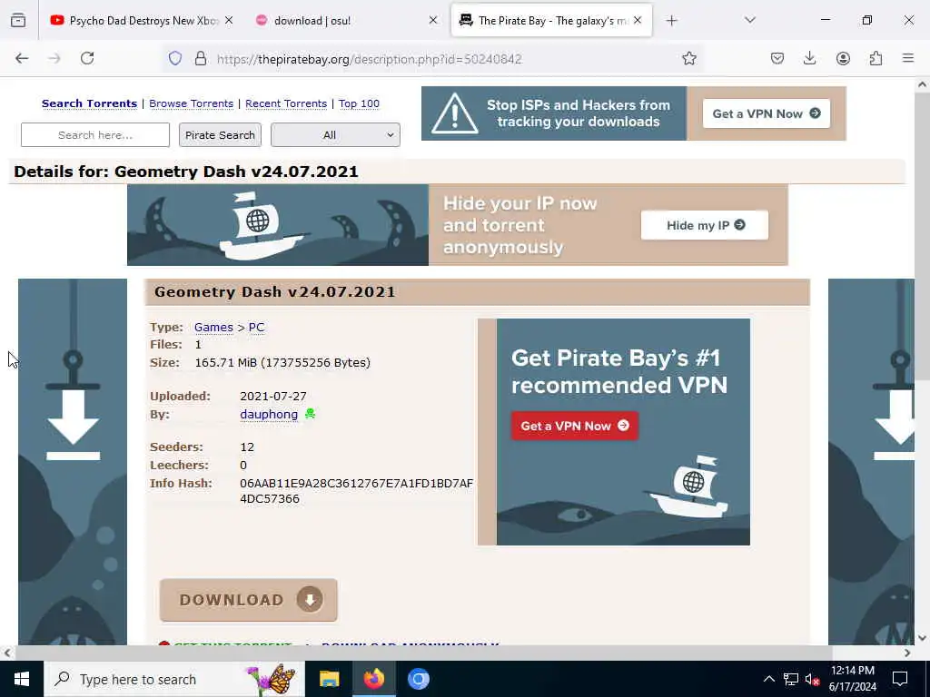Show site security padlock info

coord(201,58)
